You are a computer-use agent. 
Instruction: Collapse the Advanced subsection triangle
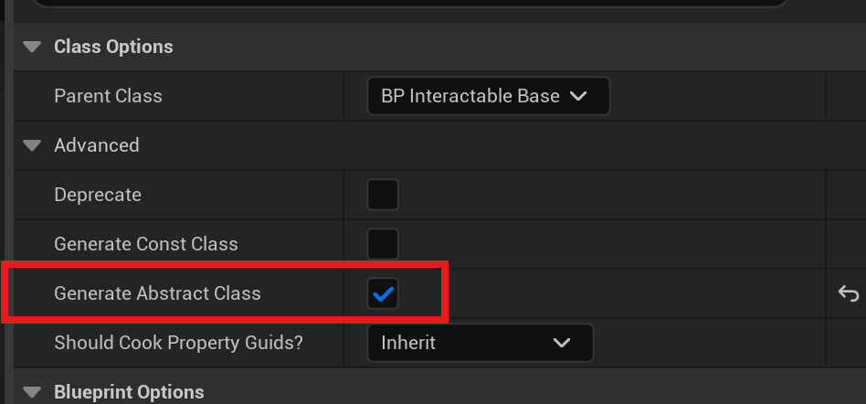click(x=33, y=145)
